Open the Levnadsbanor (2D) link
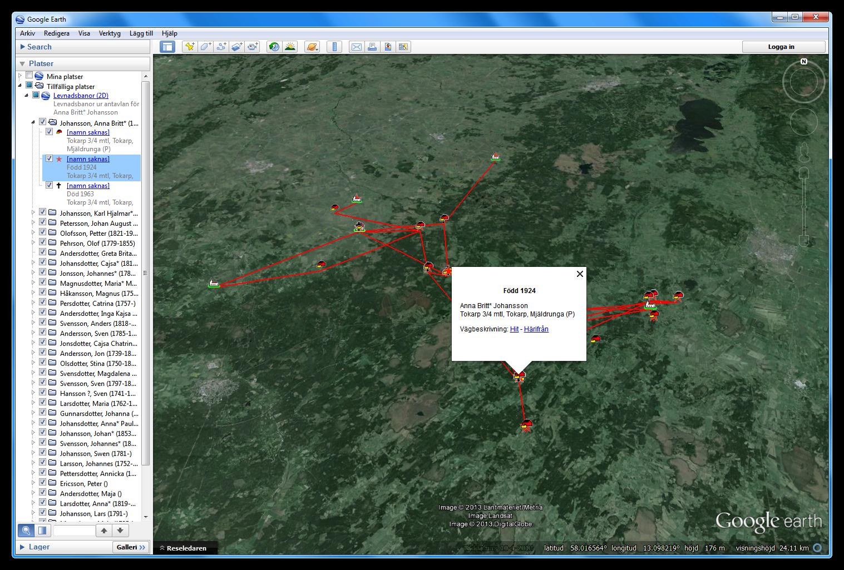This screenshot has height=570, width=844. (81, 96)
